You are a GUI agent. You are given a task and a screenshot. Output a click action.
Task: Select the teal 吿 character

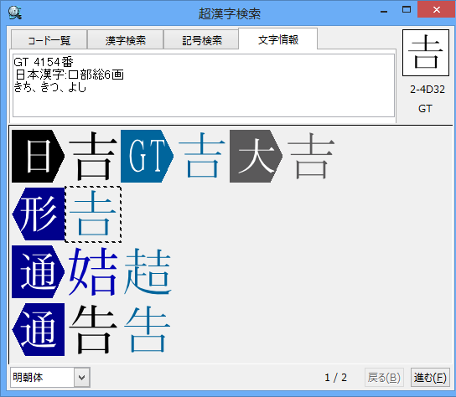tap(148, 329)
